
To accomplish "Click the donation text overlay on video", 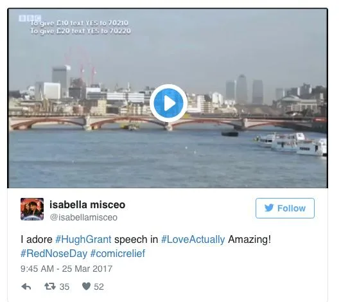I will [80, 27].
